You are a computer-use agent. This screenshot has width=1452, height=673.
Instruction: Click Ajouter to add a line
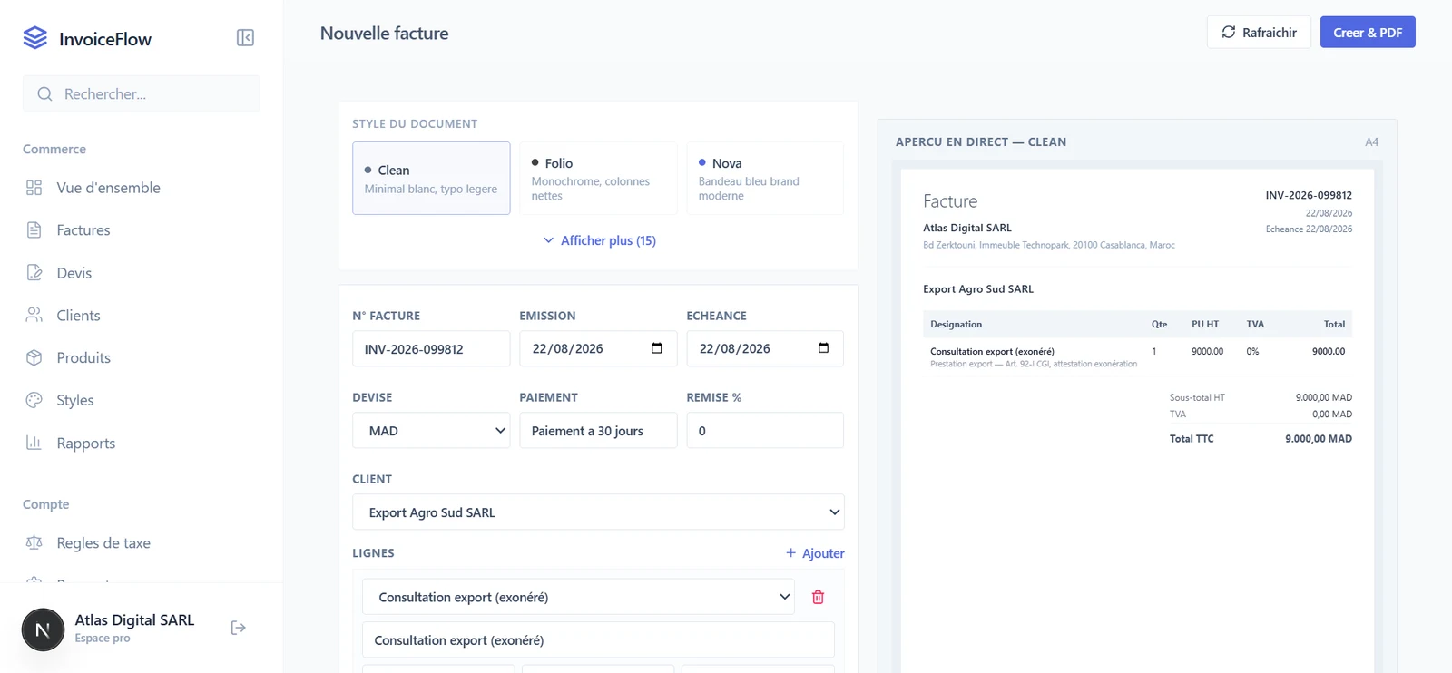tap(815, 553)
